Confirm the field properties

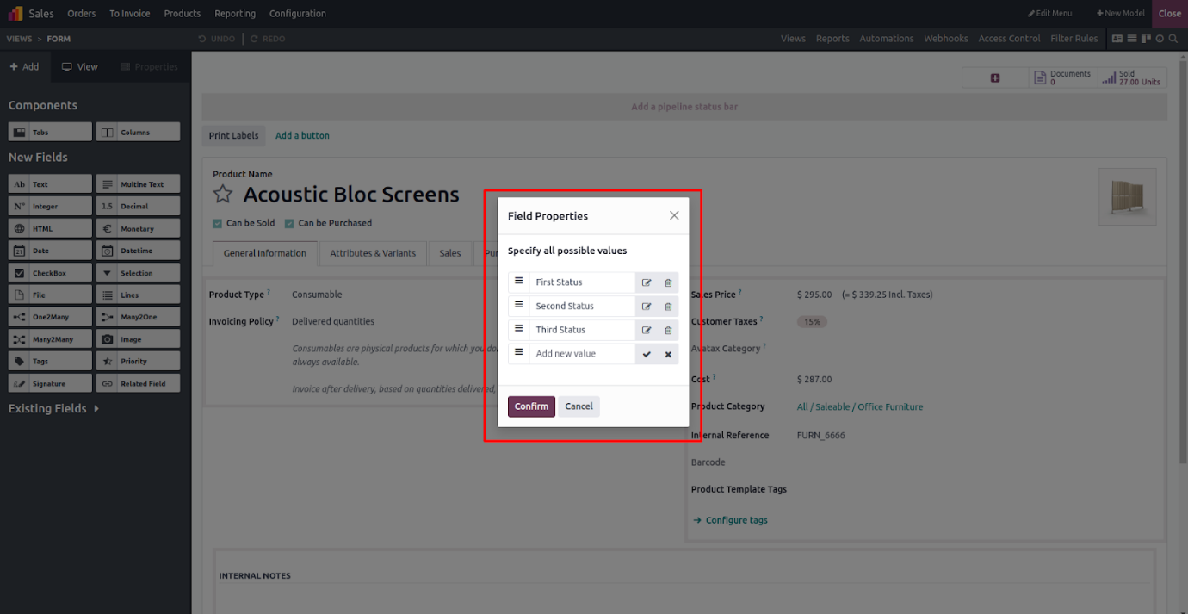[531, 406]
